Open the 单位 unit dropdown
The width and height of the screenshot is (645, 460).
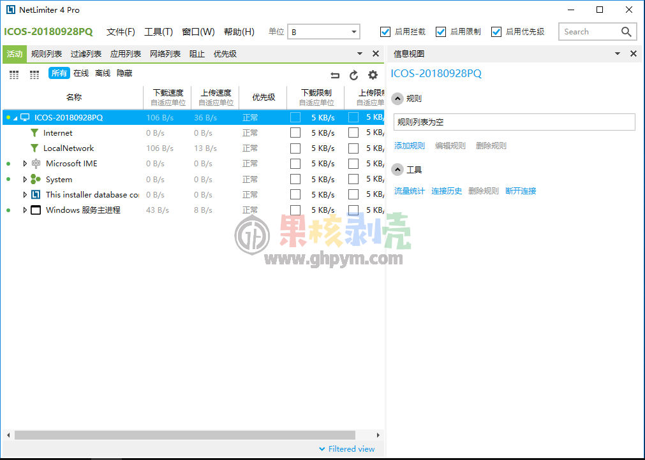(323, 32)
